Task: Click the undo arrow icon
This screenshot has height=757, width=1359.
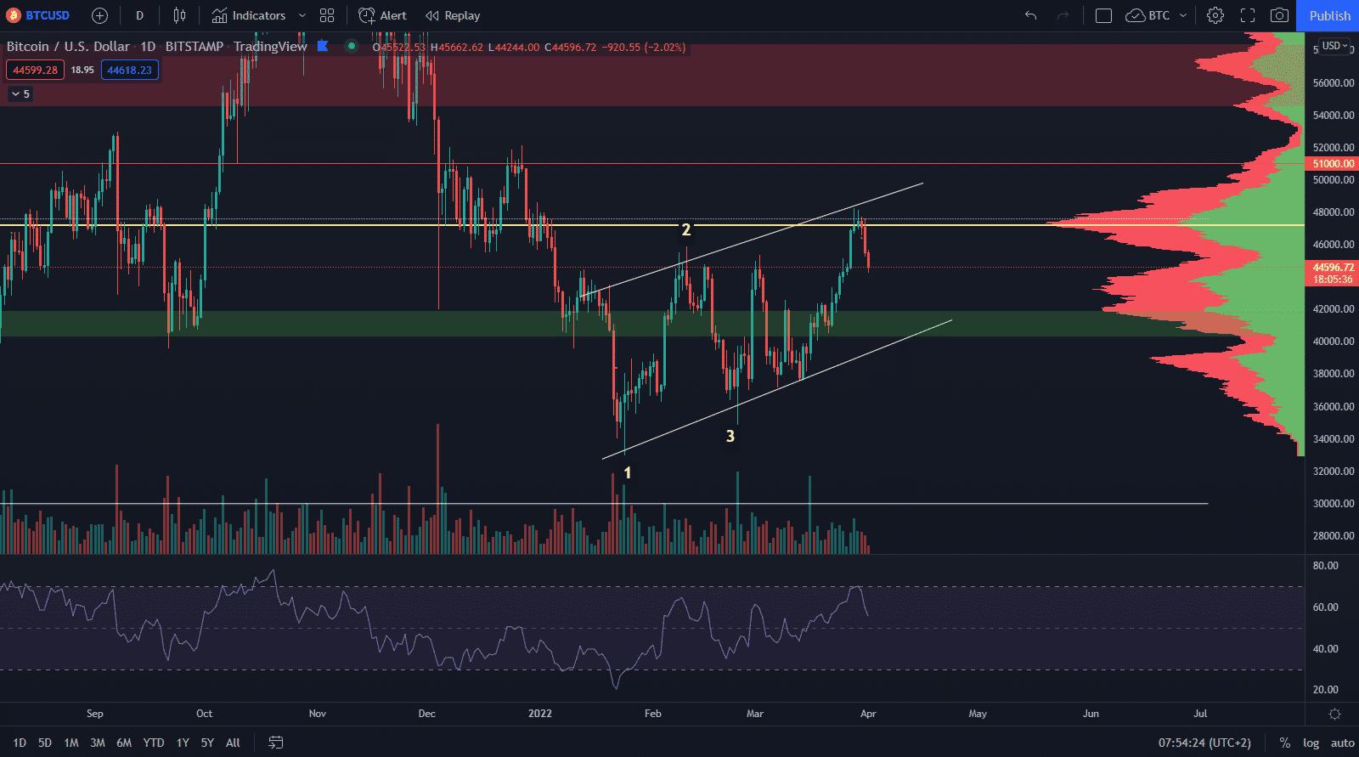Action: (x=1030, y=15)
